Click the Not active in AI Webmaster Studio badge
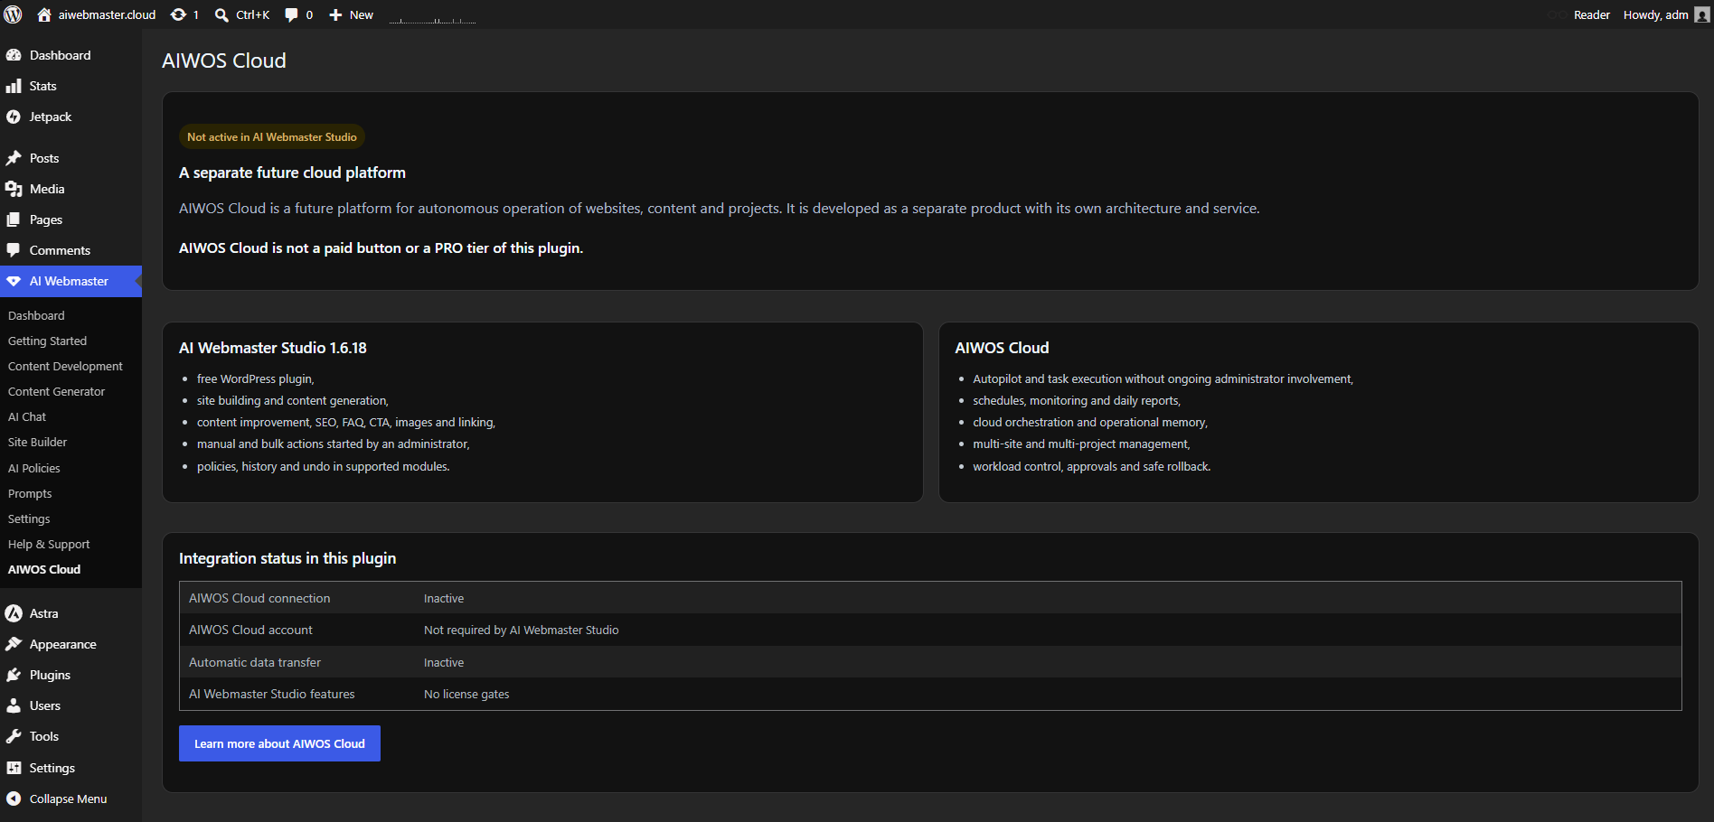Viewport: 1714px width, 822px height. [272, 136]
